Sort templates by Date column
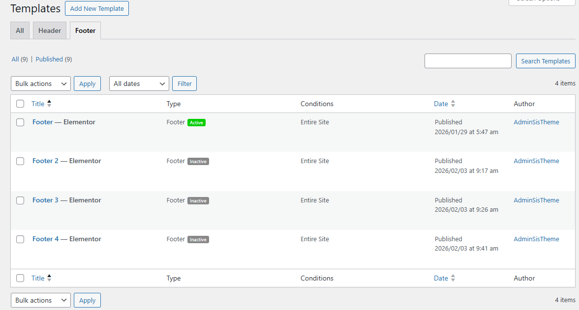Image resolution: width=579 pixels, height=310 pixels. point(442,104)
